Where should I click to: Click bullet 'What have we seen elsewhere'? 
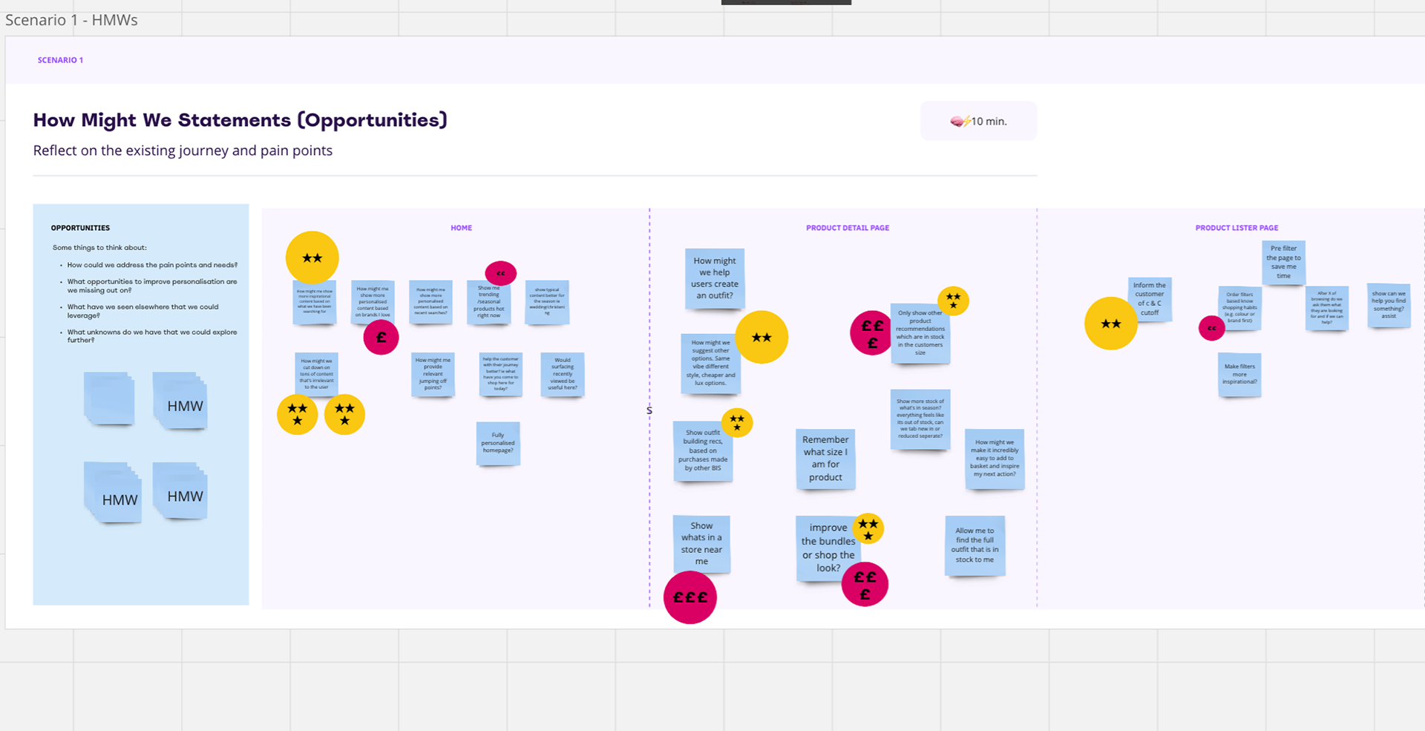tap(142, 311)
